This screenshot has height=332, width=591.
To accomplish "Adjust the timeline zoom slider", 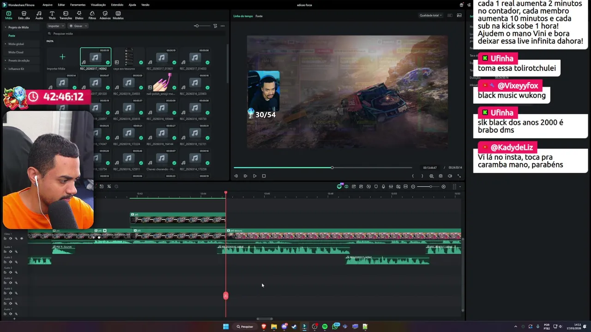I will (430, 186).
